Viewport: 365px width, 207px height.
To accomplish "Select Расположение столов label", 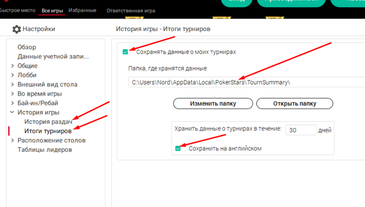I will [52, 140].
